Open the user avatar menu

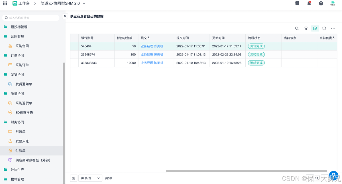point(333,3)
